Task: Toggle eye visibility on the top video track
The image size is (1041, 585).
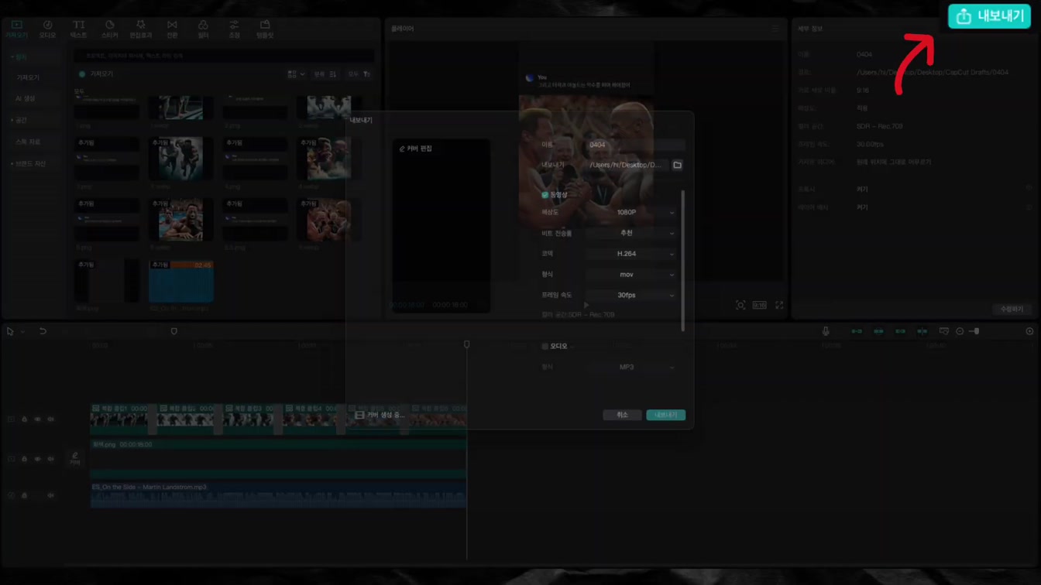Action: coord(37,419)
